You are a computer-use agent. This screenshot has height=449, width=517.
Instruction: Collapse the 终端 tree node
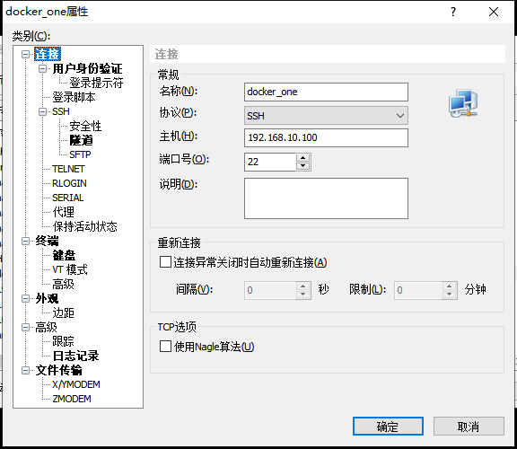pyautogui.click(x=25, y=242)
